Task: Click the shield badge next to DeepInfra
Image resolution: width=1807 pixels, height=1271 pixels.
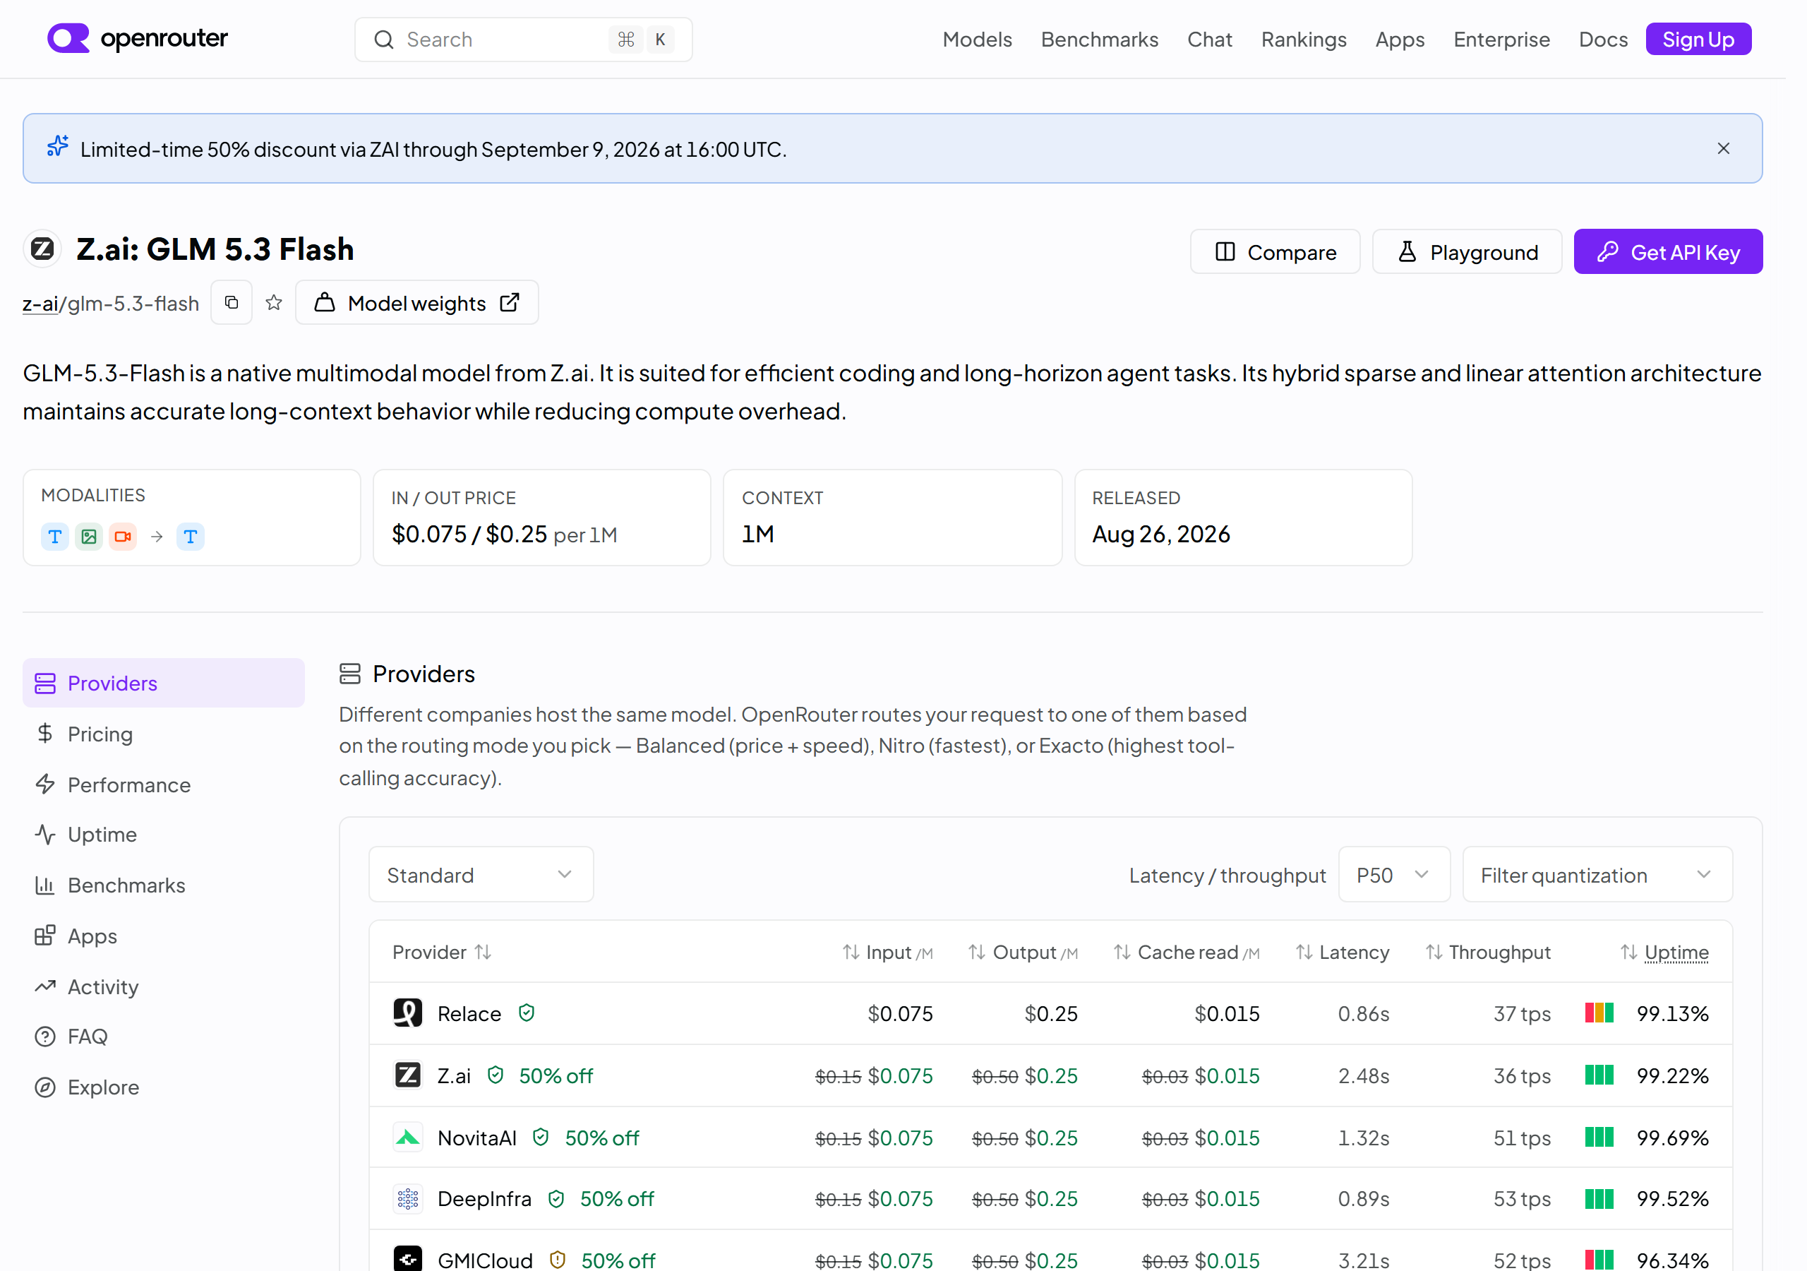Action: point(556,1198)
